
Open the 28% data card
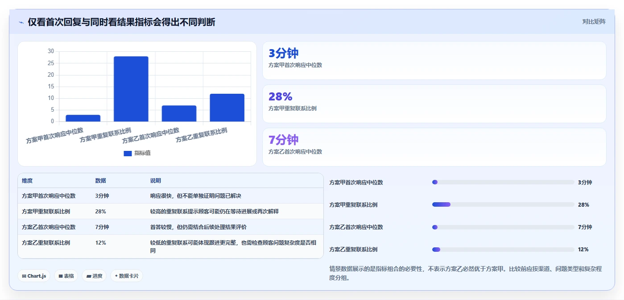tap(434, 104)
